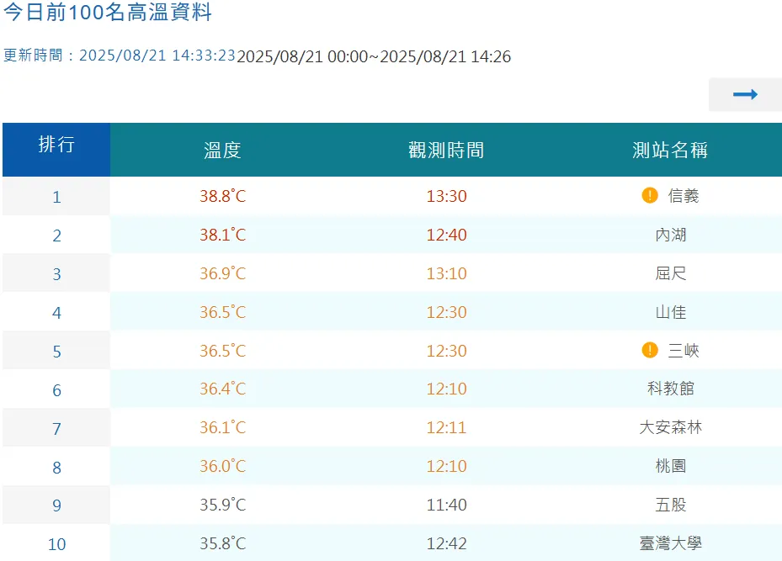Click rank number 8
The height and width of the screenshot is (561, 782).
tap(56, 468)
